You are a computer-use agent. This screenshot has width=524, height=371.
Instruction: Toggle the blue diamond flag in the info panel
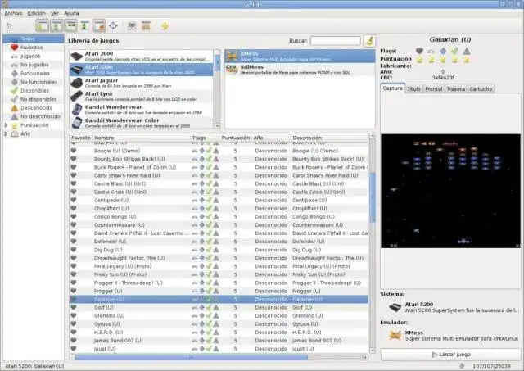(443, 51)
